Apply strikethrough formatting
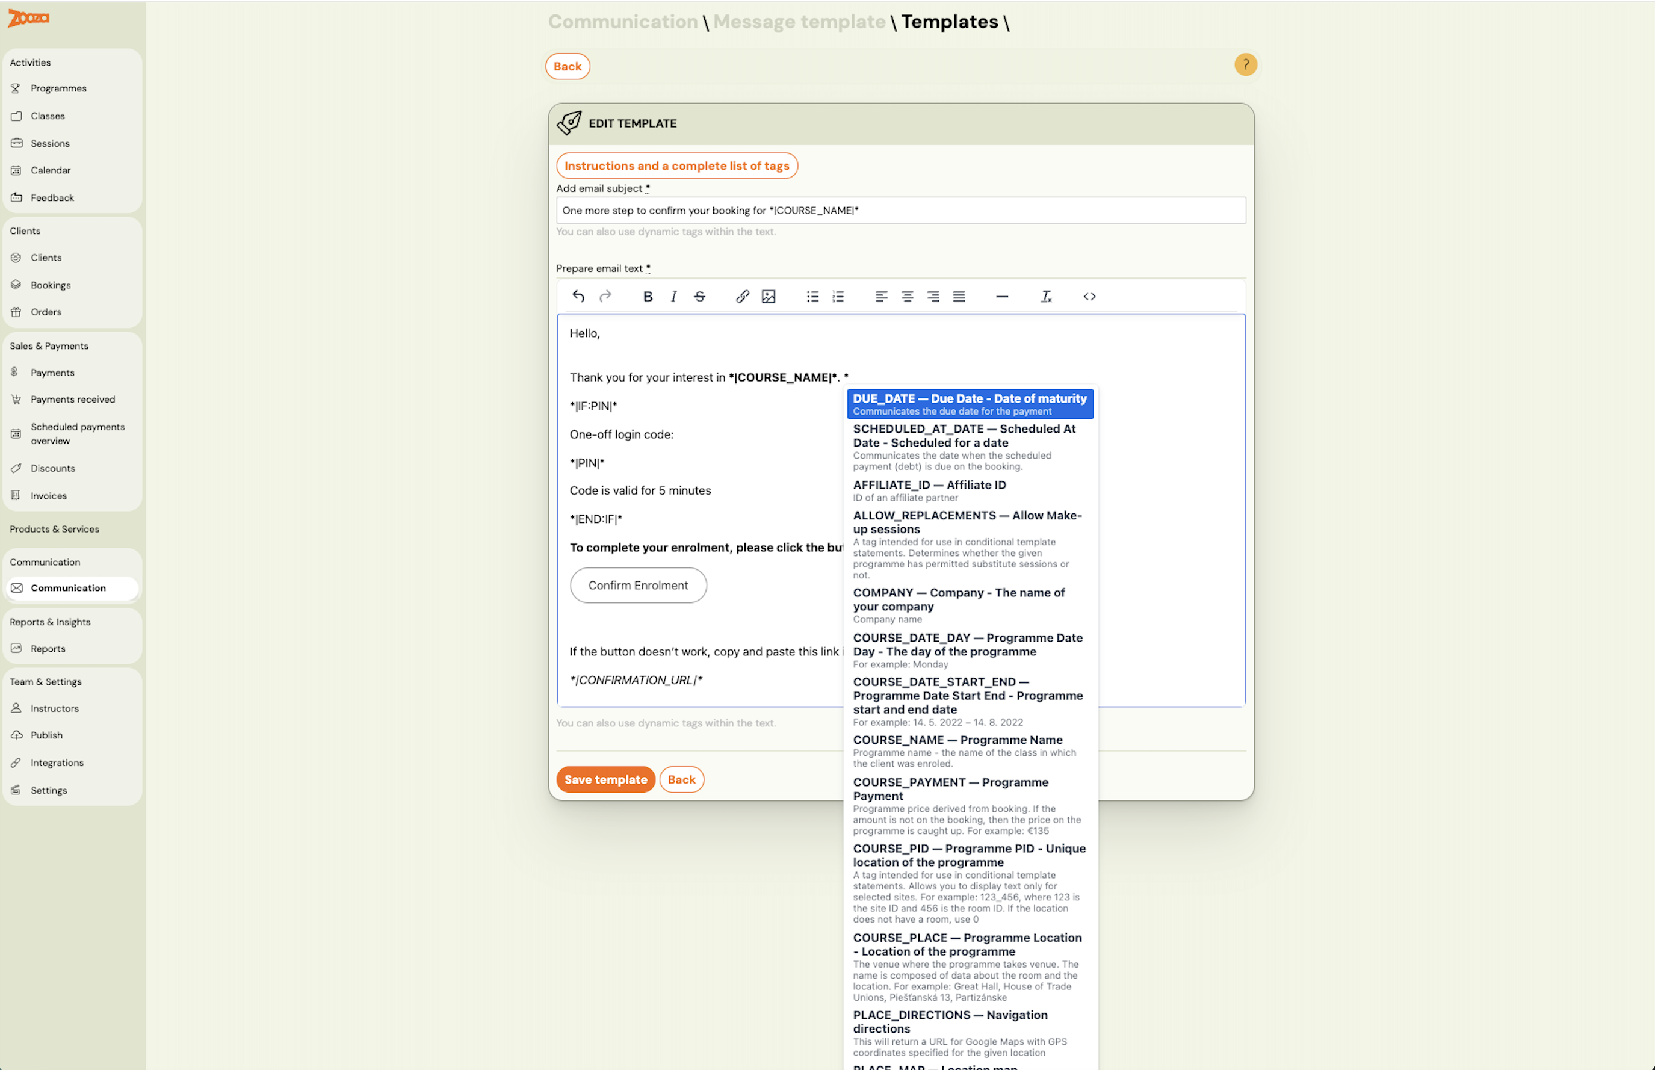 tap(699, 296)
